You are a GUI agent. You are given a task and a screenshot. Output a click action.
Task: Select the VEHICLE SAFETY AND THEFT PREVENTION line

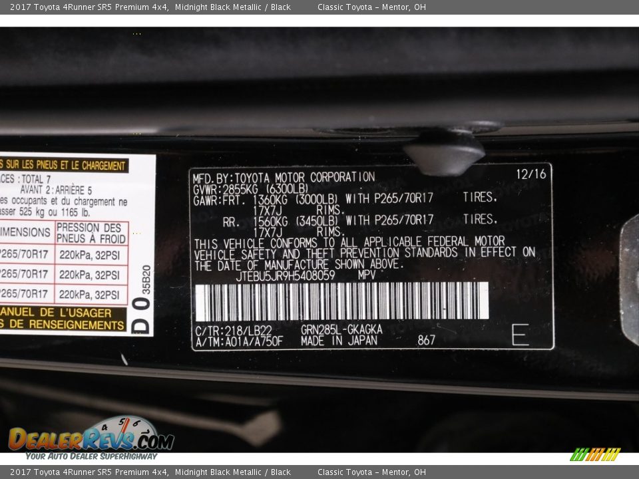point(365,253)
